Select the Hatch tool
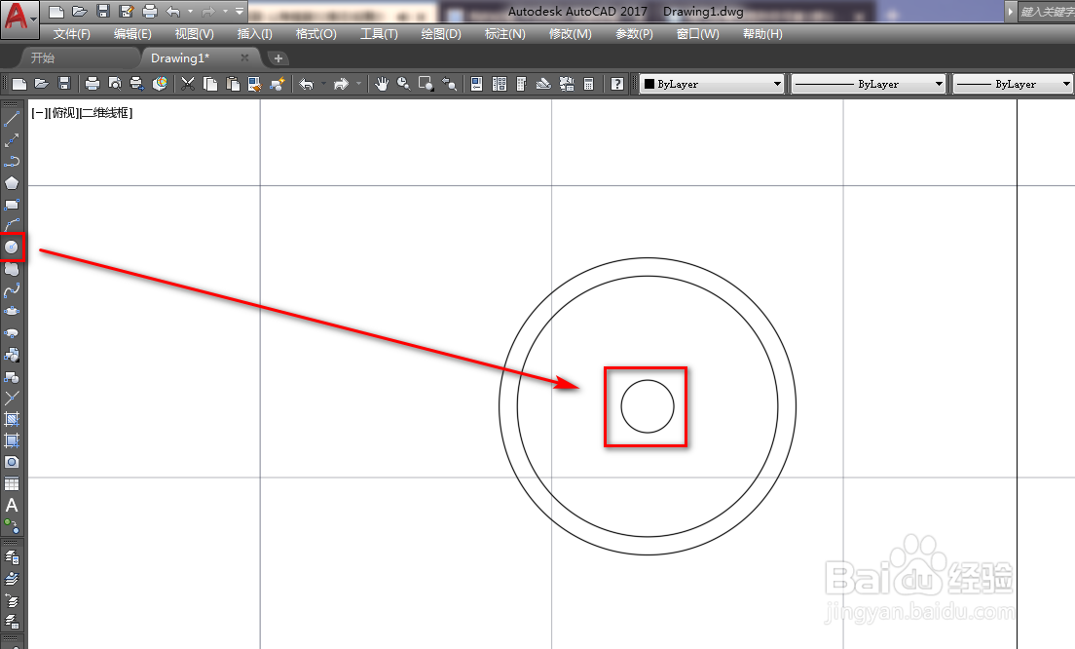Viewport: 1075px width, 649px height. pos(12,419)
